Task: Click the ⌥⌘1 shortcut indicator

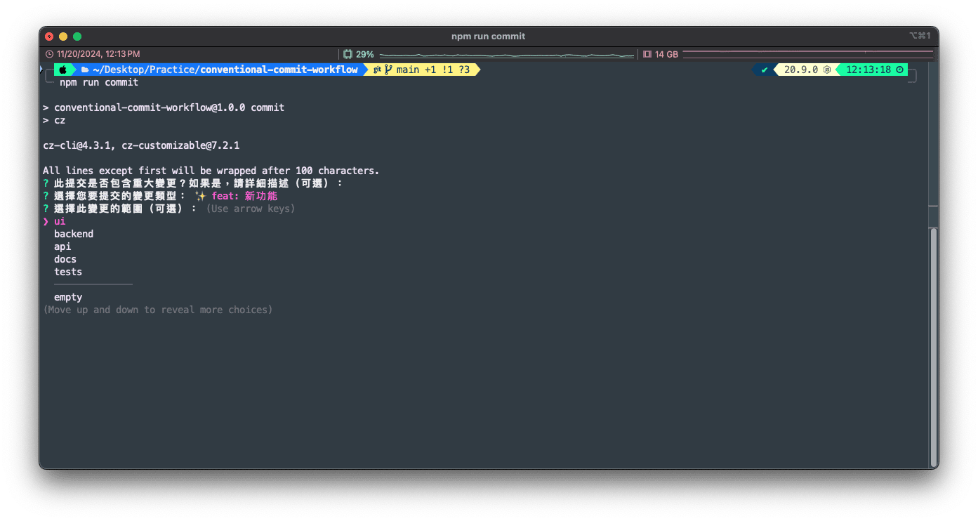Action: coord(920,37)
